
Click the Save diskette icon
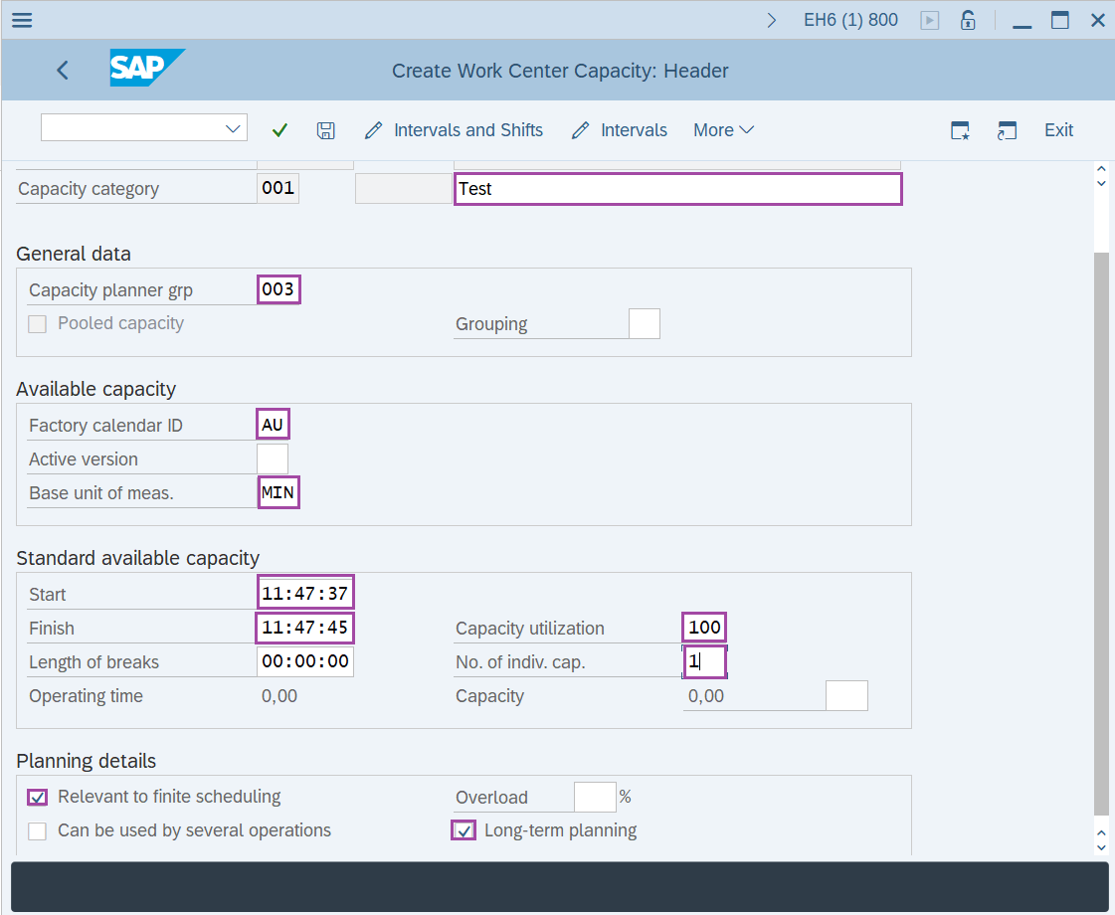[x=325, y=130]
